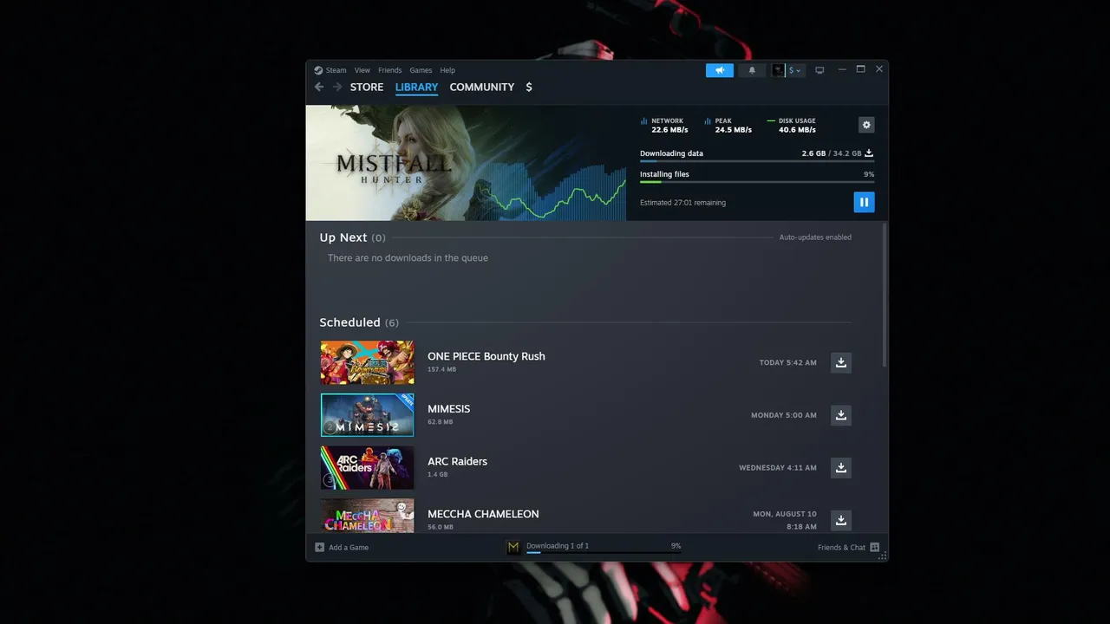Pause the Mistfall Hunter download

click(864, 202)
